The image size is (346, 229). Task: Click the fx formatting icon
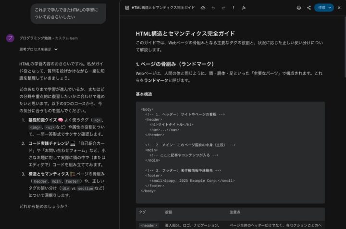[x=244, y=8]
